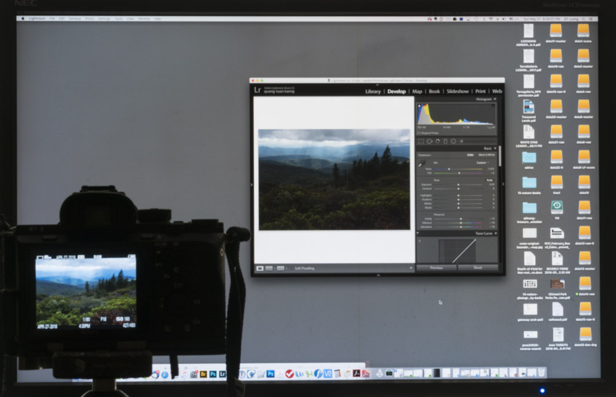
Task: Click the Tone Curve targeted adjustment tool
Action: point(420,241)
